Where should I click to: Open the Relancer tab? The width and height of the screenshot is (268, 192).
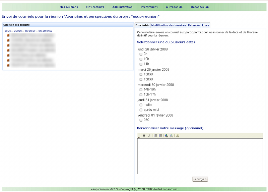(194, 25)
